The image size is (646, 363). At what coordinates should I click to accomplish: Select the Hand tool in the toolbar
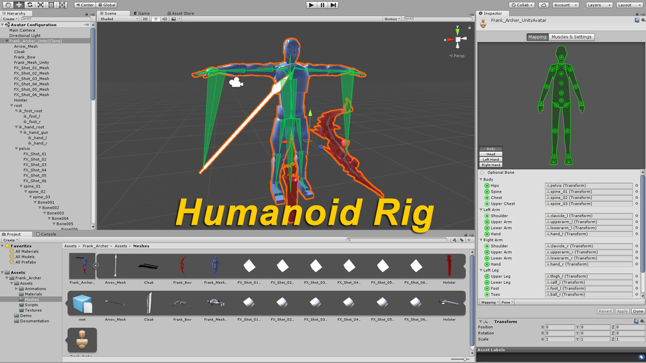pyautogui.click(x=8, y=5)
